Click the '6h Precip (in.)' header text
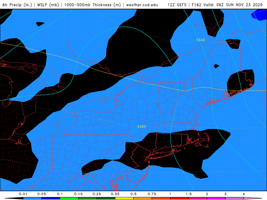 point(17,5)
